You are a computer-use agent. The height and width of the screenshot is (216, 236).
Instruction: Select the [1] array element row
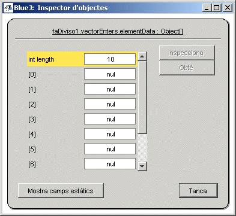click(x=82, y=89)
